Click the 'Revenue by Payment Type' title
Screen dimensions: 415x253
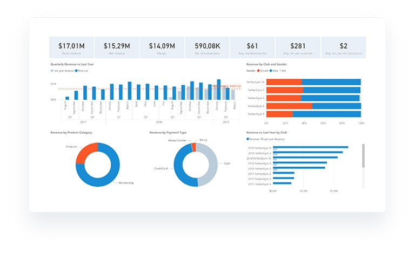pos(168,133)
